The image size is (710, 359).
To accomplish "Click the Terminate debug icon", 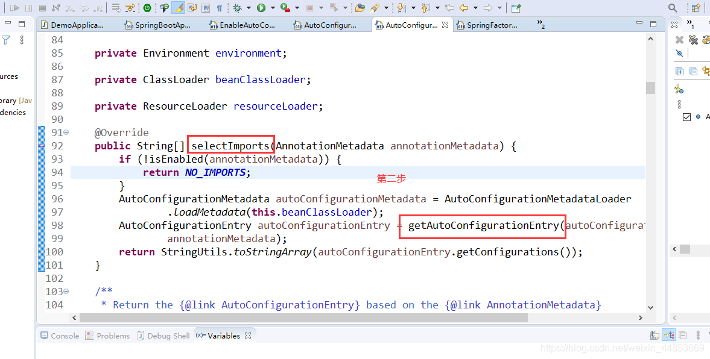I will pyautogui.click(x=42, y=8).
